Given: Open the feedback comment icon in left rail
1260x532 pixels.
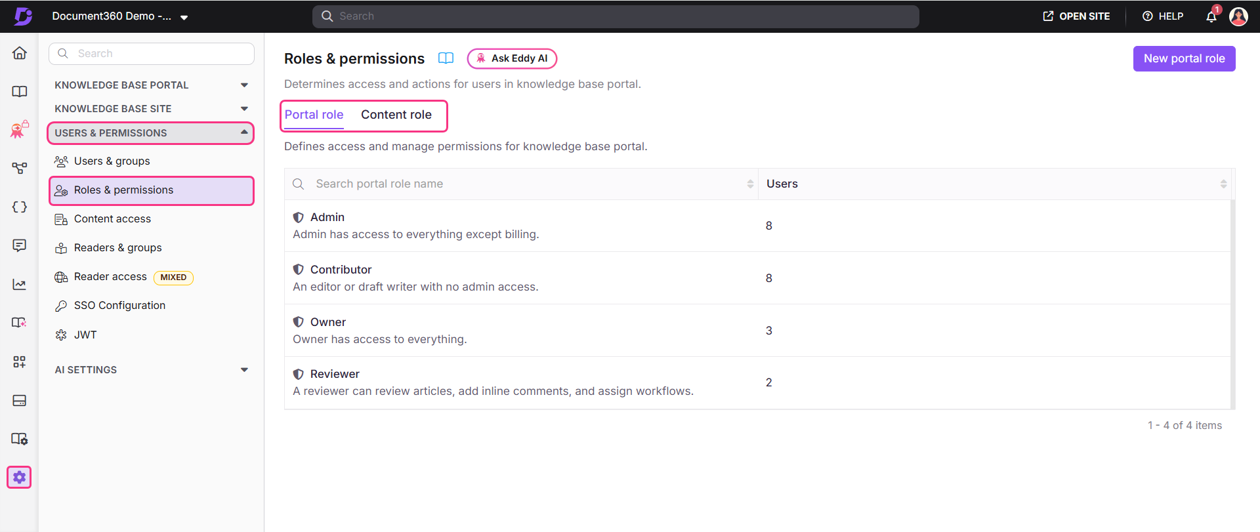Looking at the screenshot, I should coord(20,245).
